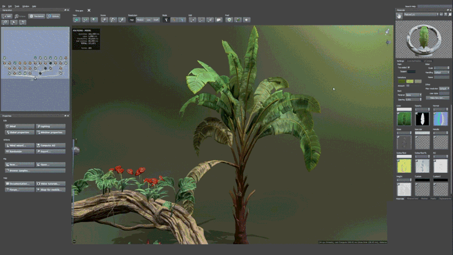
Task: Click the Options button in Generation panel
Action: 53,16
